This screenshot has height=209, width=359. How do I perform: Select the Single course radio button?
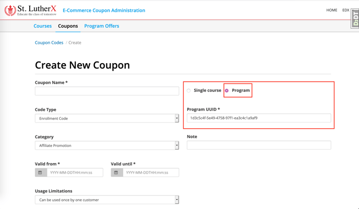188,91
